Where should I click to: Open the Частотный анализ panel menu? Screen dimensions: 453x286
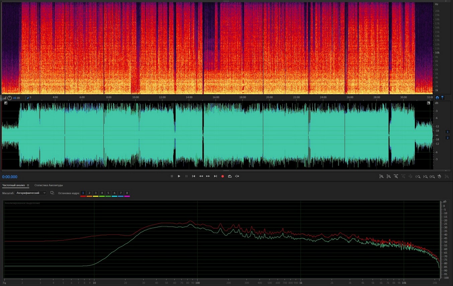pyautogui.click(x=28, y=185)
